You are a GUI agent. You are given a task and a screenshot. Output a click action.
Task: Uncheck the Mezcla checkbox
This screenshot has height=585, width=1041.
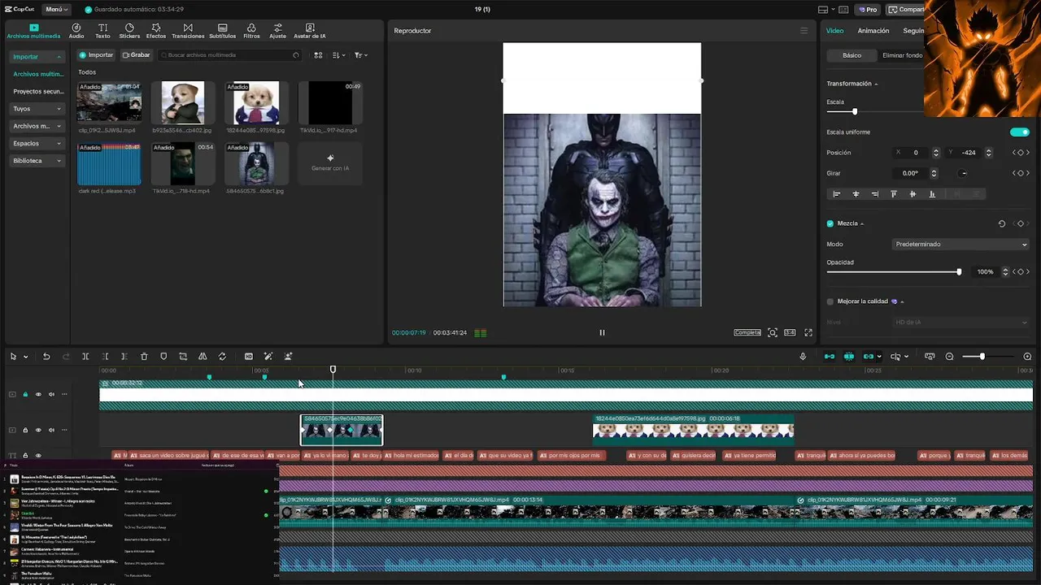(x=830, y=223)
